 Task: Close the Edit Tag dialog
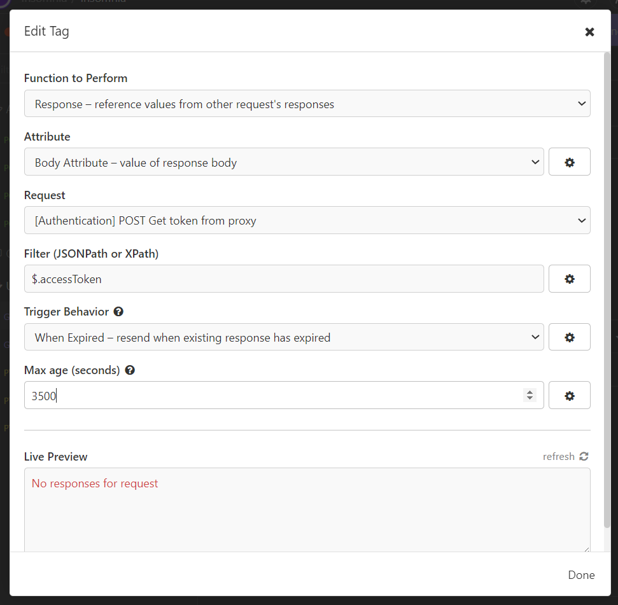[x=589, y=31]
